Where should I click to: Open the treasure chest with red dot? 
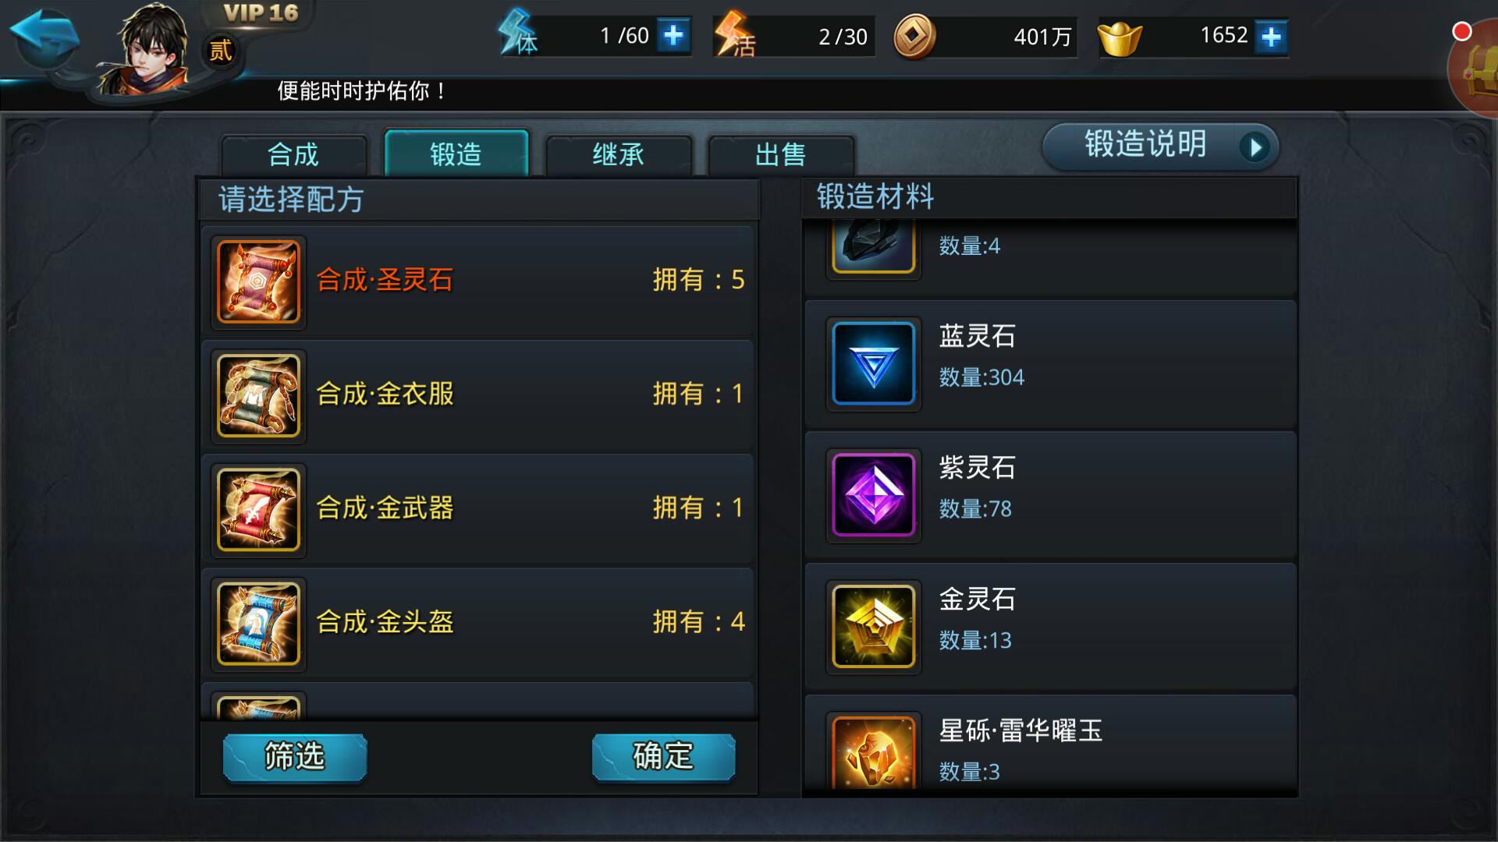[x=1475, y=69]
